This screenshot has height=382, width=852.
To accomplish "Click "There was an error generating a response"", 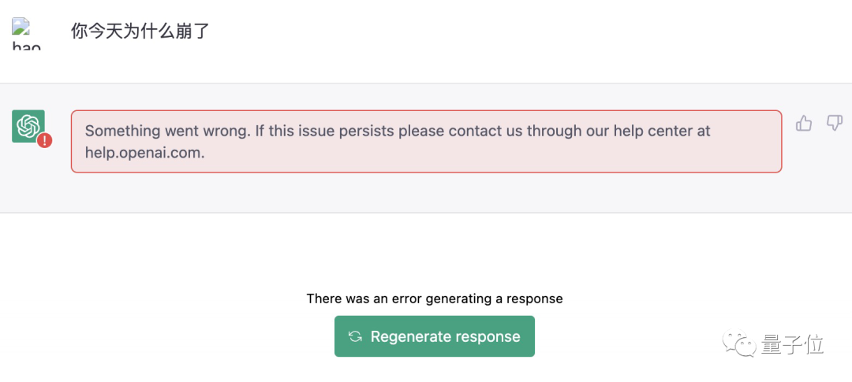I will (x=435, y=299).
